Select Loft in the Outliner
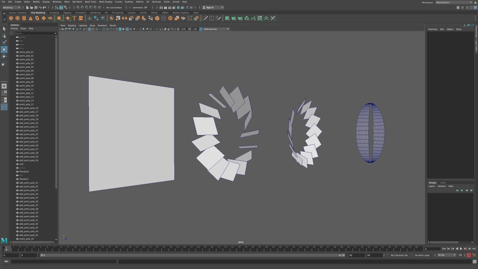 [x=21, y=164]
